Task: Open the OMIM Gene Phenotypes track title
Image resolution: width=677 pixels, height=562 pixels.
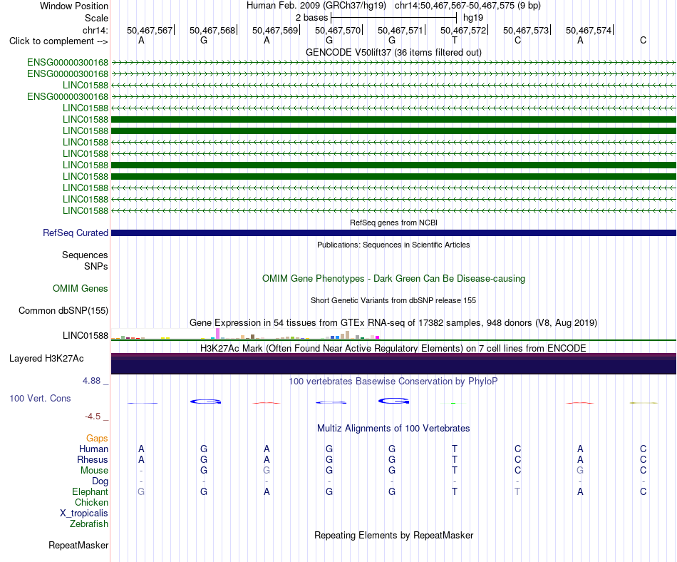Action: coord(393,279)
